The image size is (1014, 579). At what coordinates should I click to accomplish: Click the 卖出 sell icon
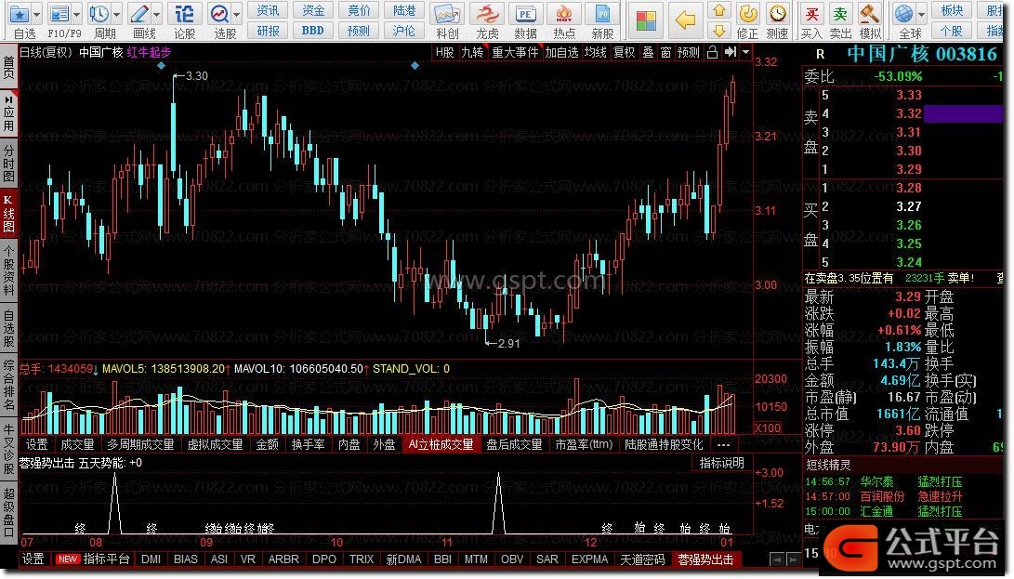841,14
